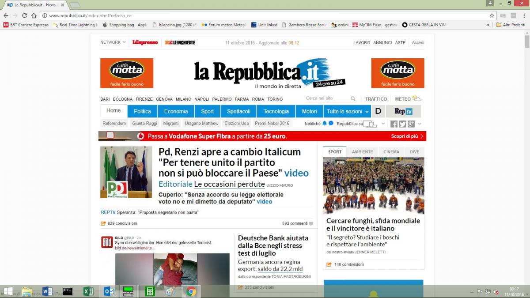Open the D magazine logo button
530x298 pixels.
point(378,111)
